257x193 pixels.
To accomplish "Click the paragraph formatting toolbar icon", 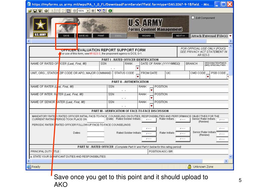I will tap(57, 11).
